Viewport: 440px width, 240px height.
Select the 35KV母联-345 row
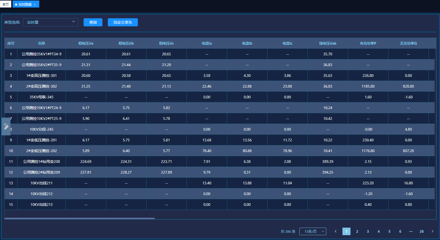(x=41, y=97)
